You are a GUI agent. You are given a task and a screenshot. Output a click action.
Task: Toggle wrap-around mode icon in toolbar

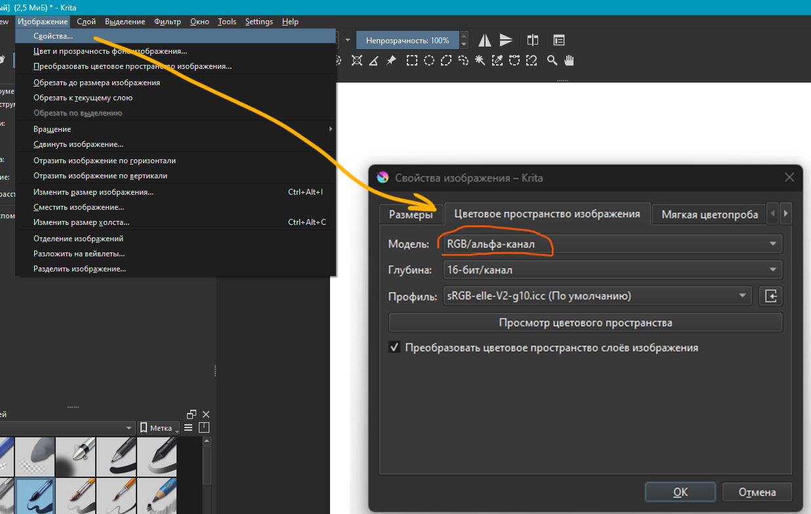click(x=532, y=41)
